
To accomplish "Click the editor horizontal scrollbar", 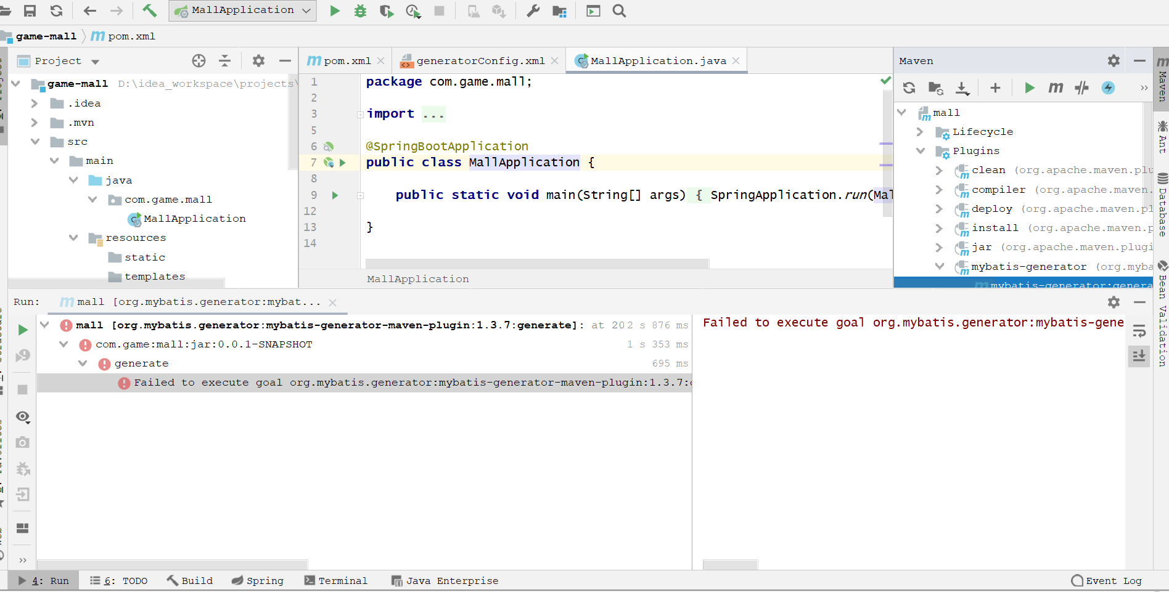I will [537, 264].
